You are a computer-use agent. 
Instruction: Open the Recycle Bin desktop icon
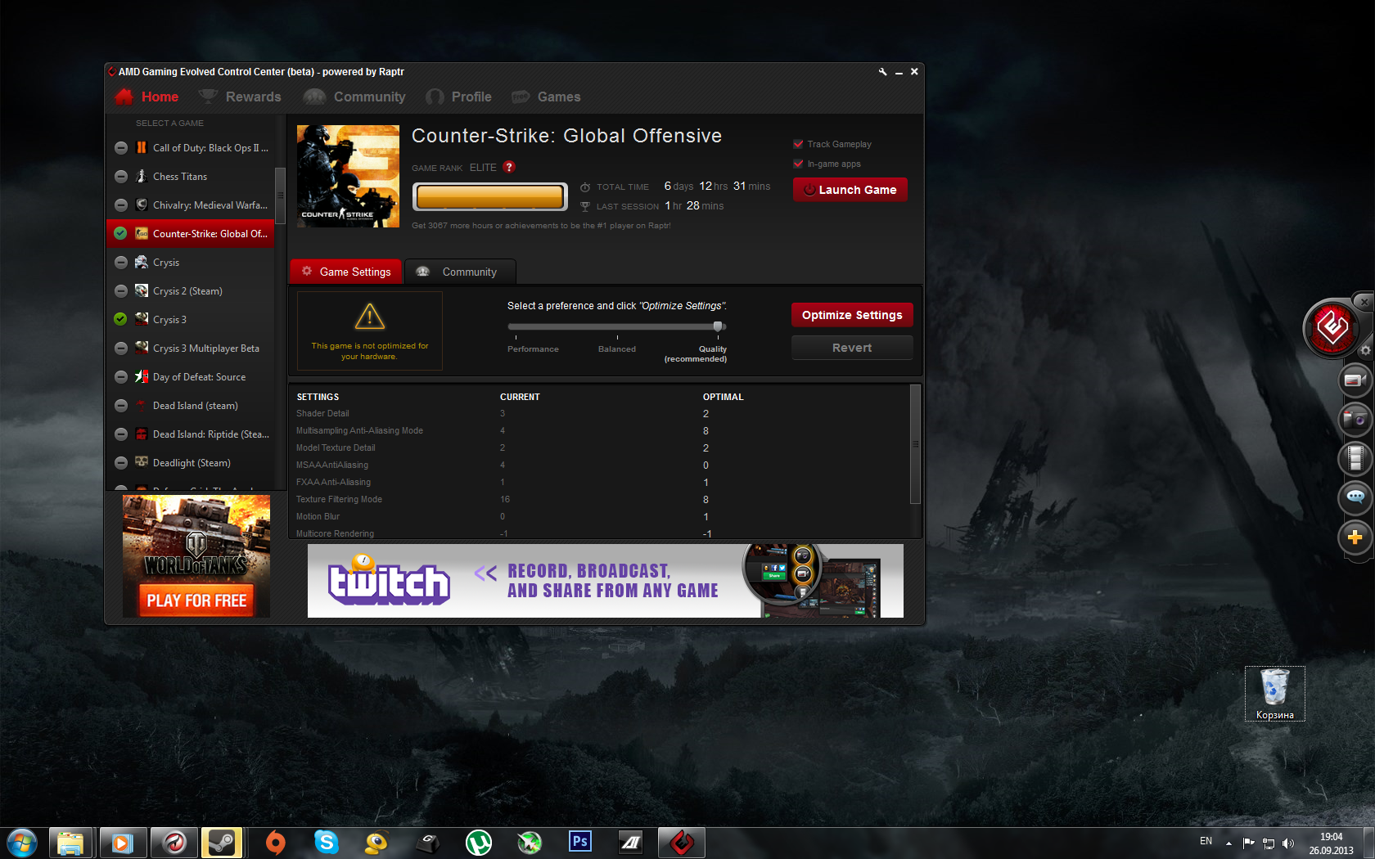click(1274, 694)
